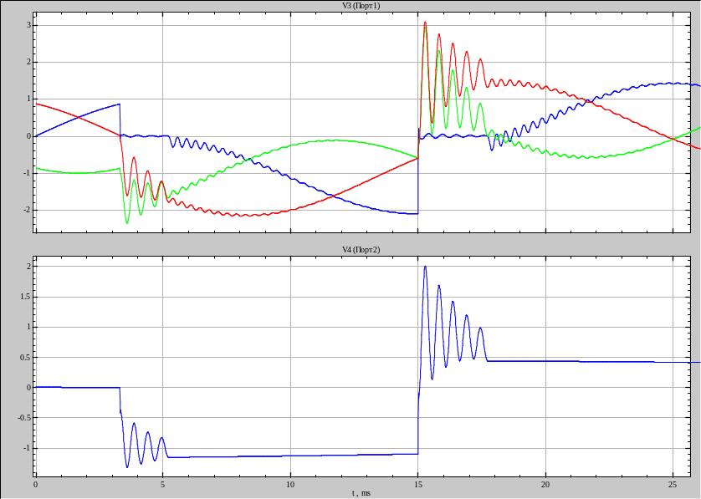
Task: Click the green curve's broad crest near 12 ms
Action: tap(336, 140)
